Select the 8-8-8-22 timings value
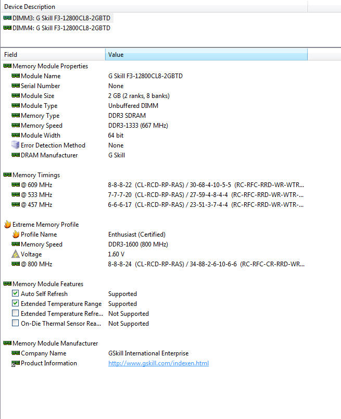The height and width of the screenshot is (419, 341). pyautogui.click(x=206, y=185)
